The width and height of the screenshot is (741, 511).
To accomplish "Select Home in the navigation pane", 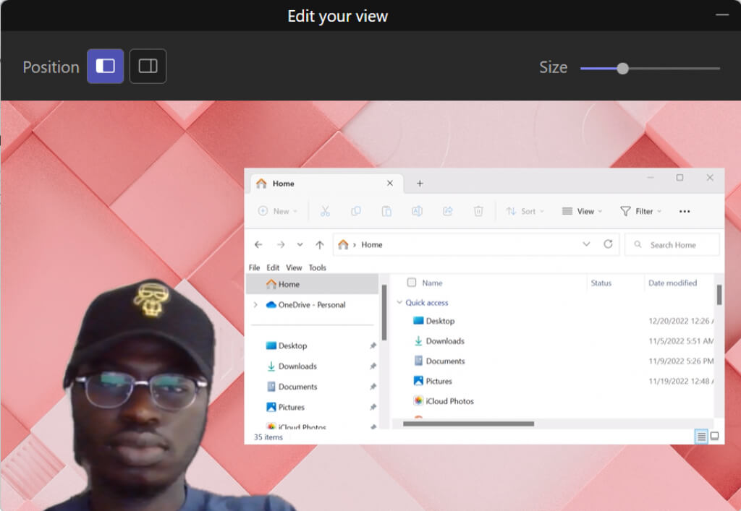I will [312, 284].
